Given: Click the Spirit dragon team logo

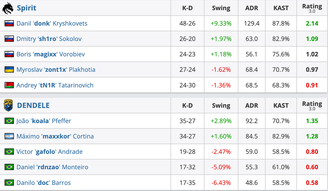Looking at the screenshot, I should pyautogui.click(x=8, y=8).
